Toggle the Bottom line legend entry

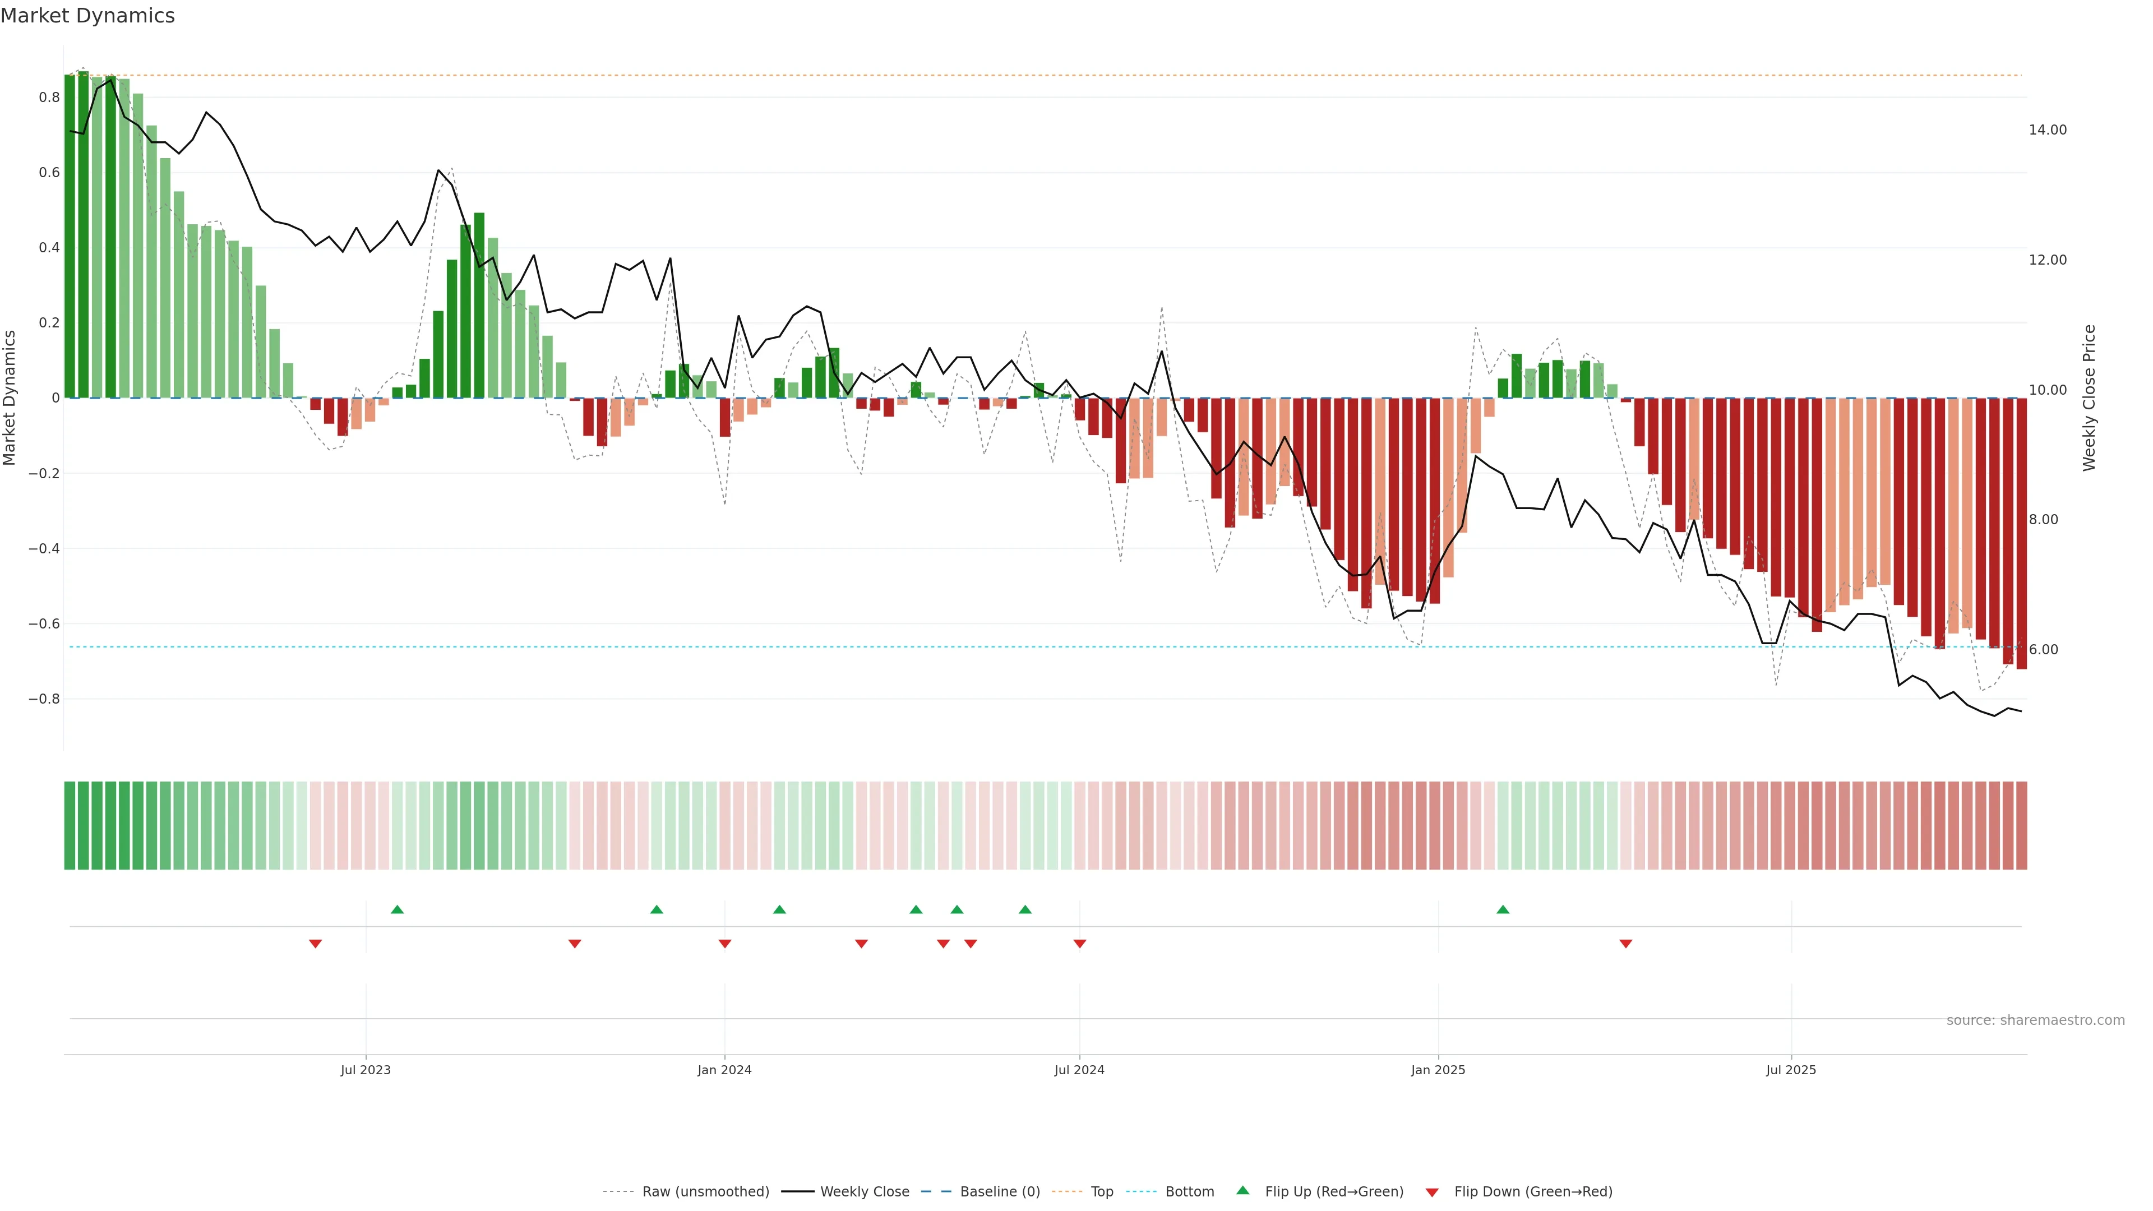pyautogui.click(x=1189, y=1192)
